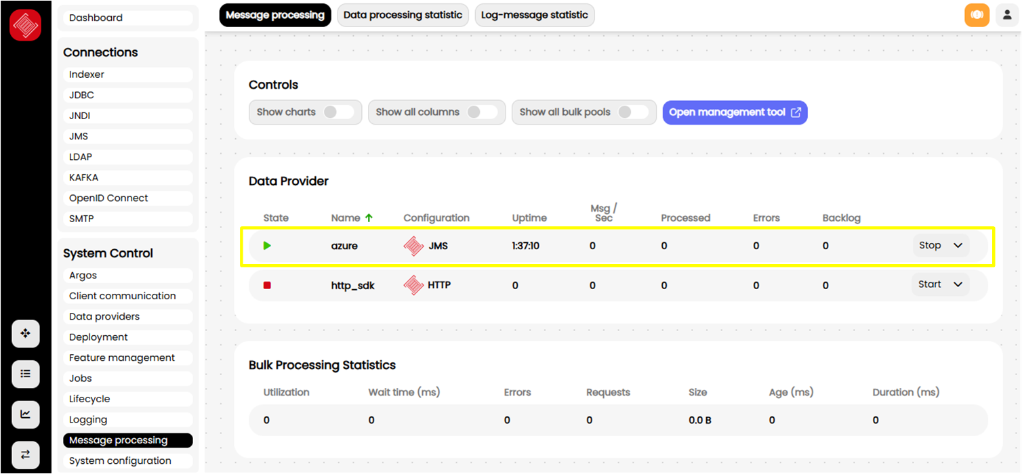Screen dimensions: 1022x474
Task: Click the Uptime column header
Action: click(529, 218)
